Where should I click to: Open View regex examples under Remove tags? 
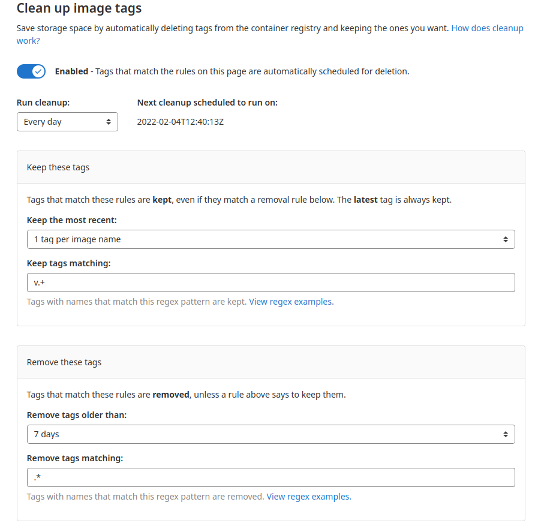[x=309, y=497]
